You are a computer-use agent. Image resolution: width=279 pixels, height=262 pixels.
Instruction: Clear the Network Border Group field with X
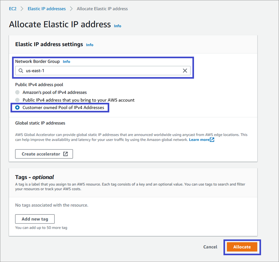pyautogui.click(x=185, y=71)
